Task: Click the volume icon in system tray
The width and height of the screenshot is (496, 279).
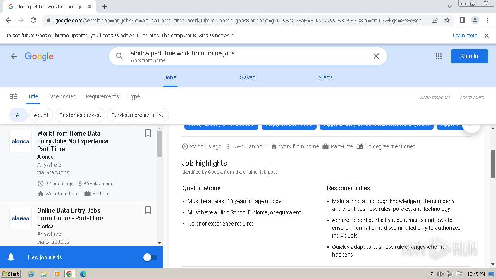Action: click(440, 274)
